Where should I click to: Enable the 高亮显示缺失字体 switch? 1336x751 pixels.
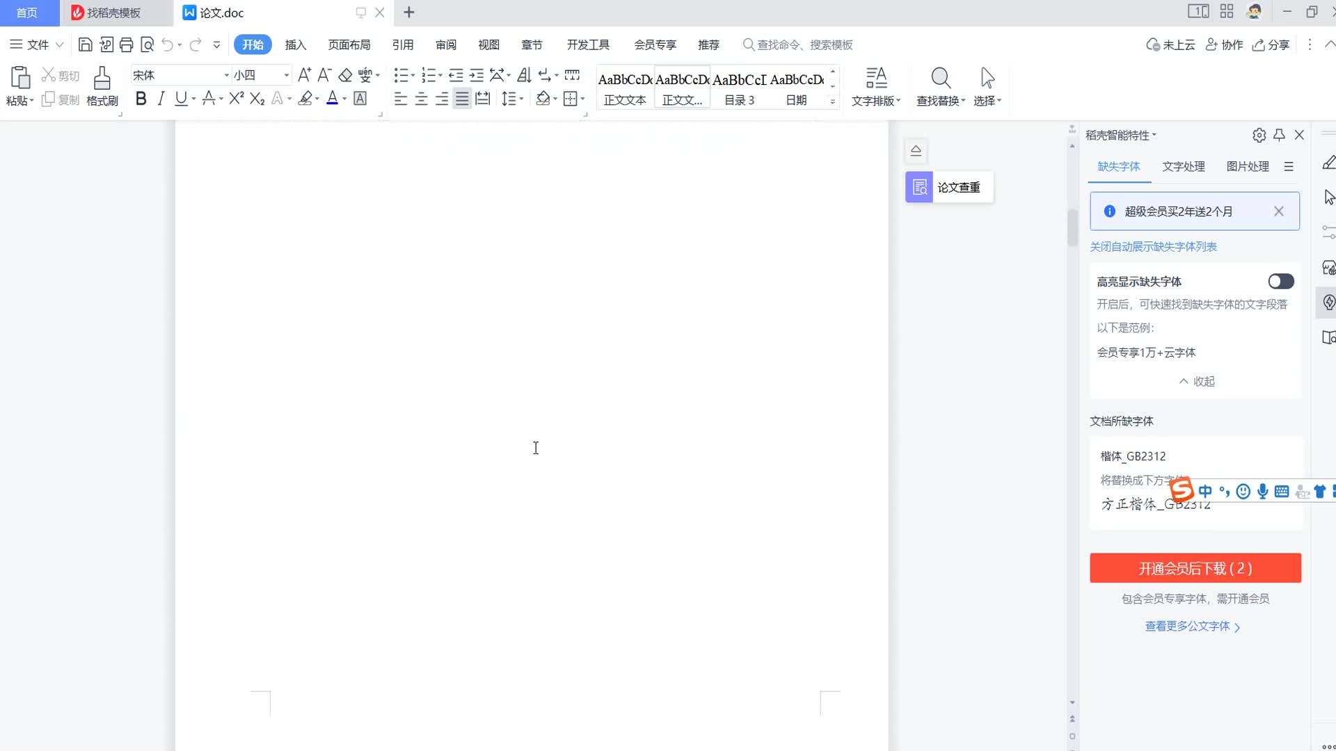(x=1280, y=282)
